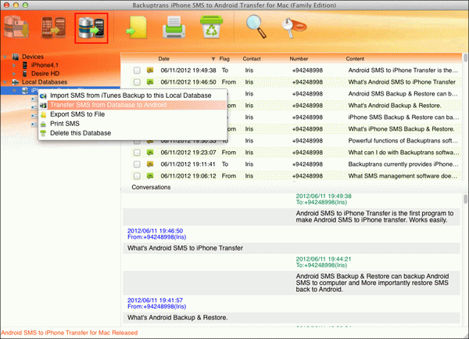469x339 pixels.
Task: Open Android SMS to iPhone Transfer Released link
Action: (x=70, y=333)
